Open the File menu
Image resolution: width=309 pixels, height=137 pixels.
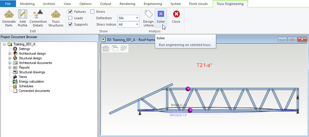click(8, 4)
